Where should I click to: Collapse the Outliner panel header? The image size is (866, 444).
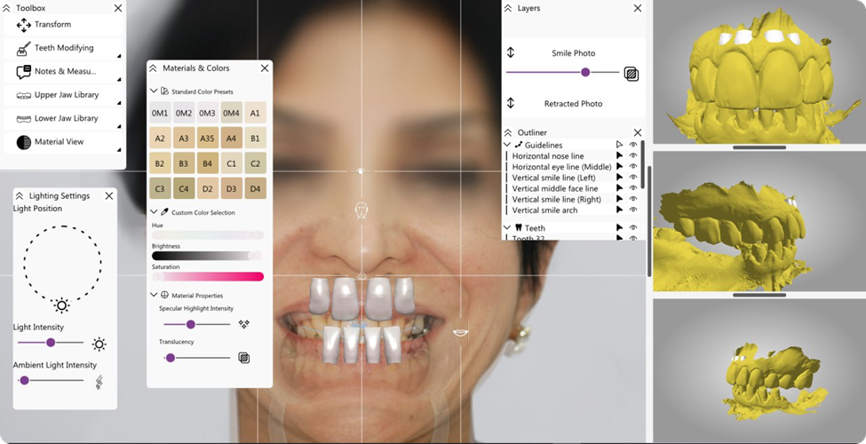(508, 132)
